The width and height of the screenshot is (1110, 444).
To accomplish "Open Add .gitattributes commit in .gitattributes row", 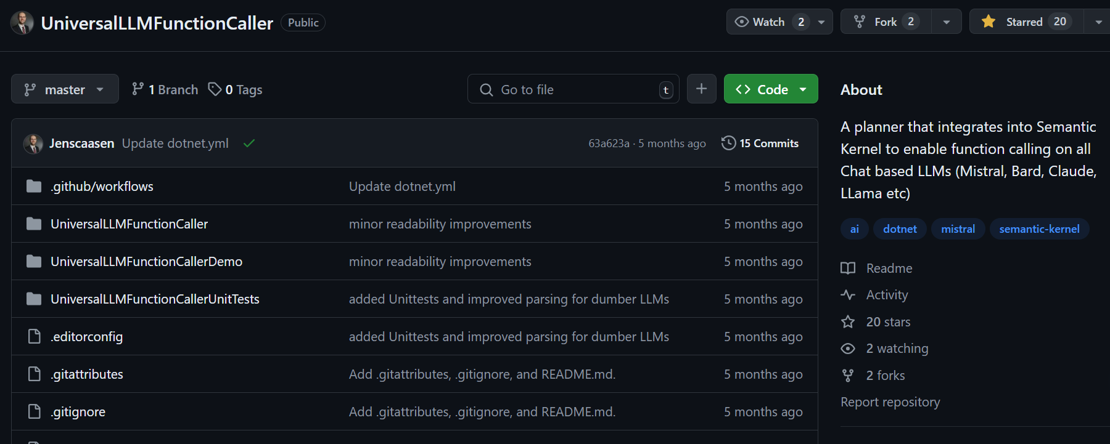I will point(482,374).
